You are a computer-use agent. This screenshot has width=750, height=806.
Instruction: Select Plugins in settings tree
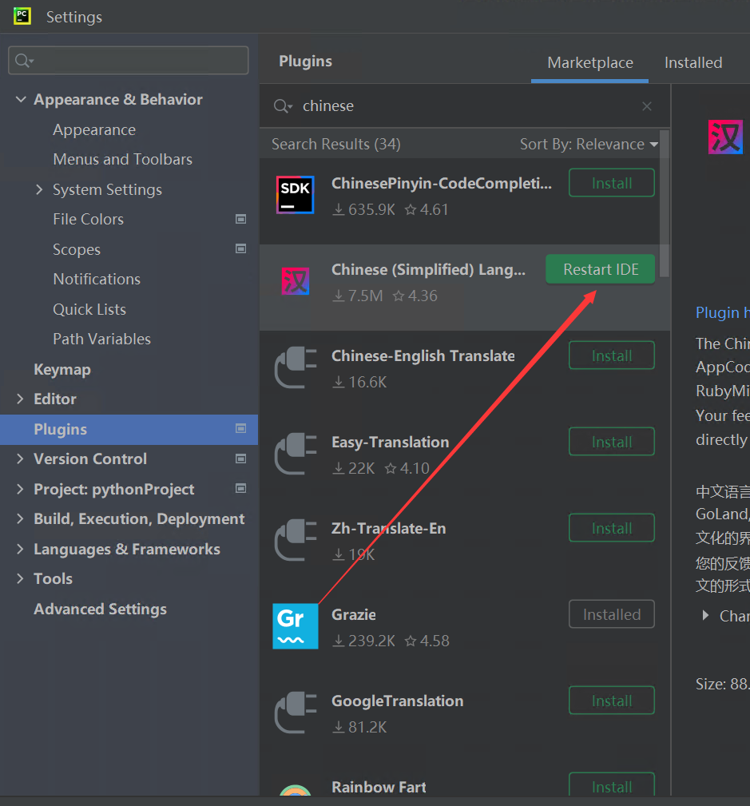point(129,429)
